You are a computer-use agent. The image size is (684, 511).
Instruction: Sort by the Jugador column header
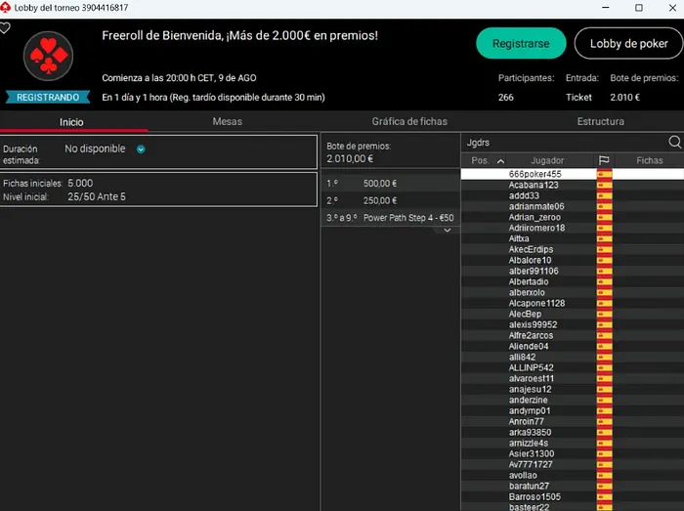pyautogui.click(x=547, y=160)
